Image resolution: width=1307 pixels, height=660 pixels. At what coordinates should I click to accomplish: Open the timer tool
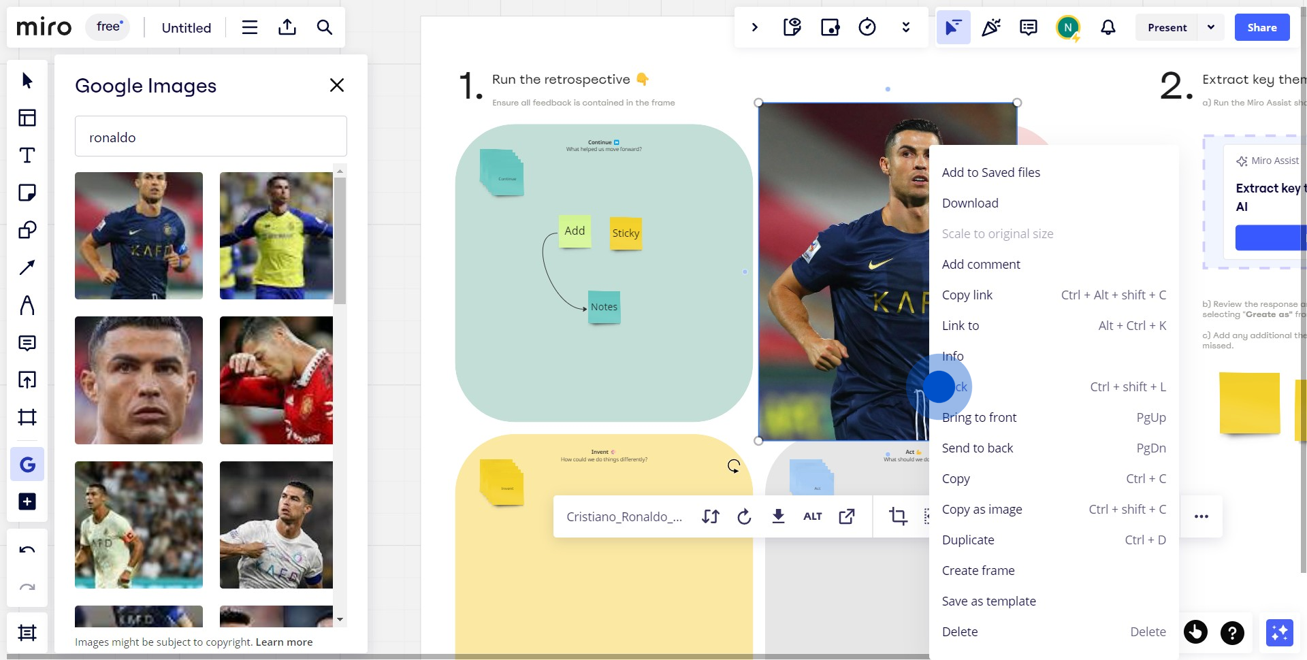click(x=867, y=27)
